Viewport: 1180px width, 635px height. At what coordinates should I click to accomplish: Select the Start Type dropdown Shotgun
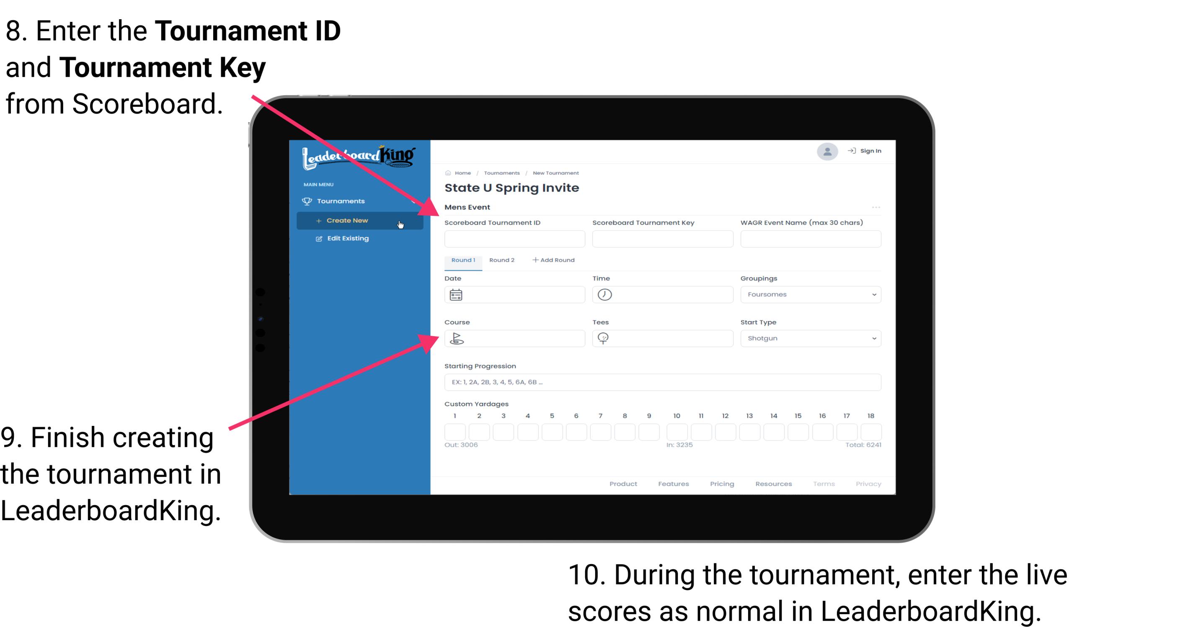tap(810, 338)
